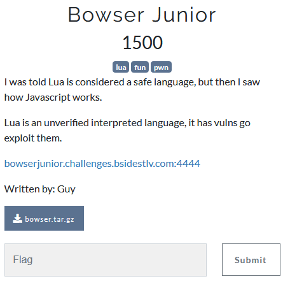Click the 'Lua is an unverified' paragraph
The height and width of the screenshot is (281, 283).
tap(127, 131)
